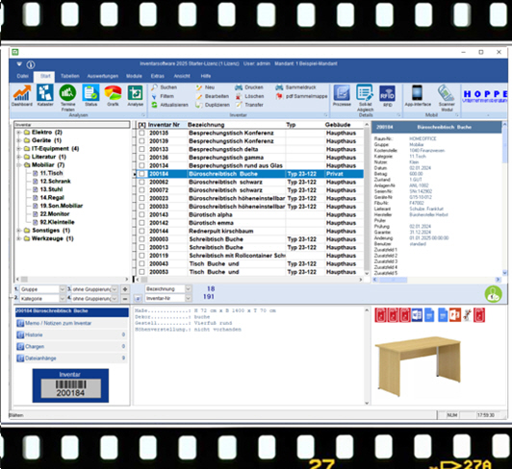This screenshot has height=469, width=512.
Task: Open the Grafik pie chart
Action: (113, 95)
